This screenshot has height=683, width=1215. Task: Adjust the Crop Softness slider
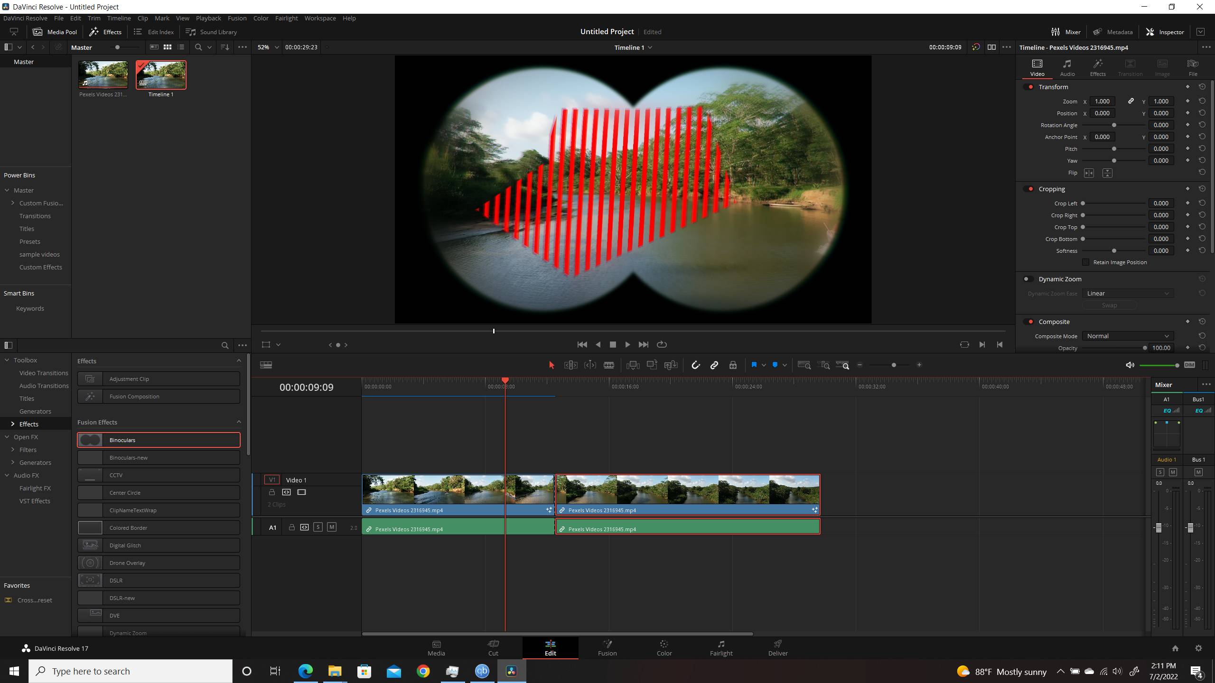(1113, 251)
